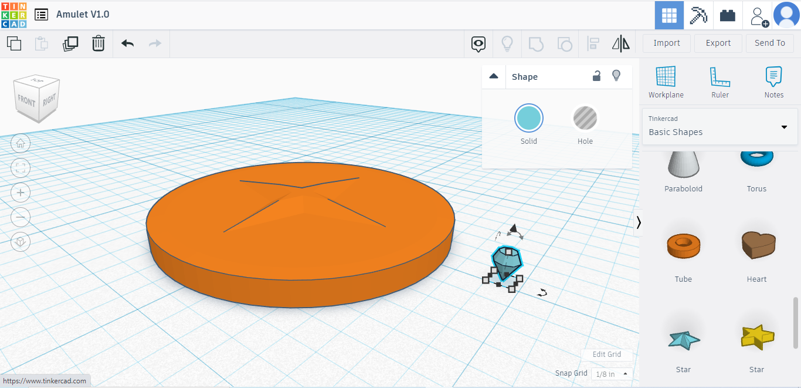
Task: Open the Snap Grid 1/8 in dropdown
Action: click(612, 374)
